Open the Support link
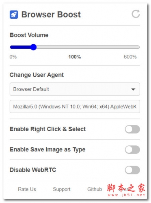Image resolution: width=151 pixels, height=203 pixels. 62,189
